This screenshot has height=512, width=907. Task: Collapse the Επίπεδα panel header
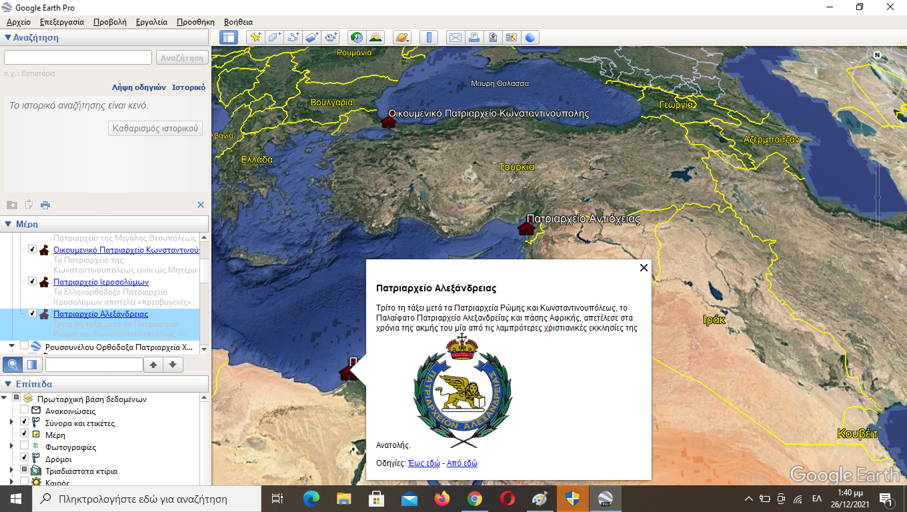pos(105,384)
